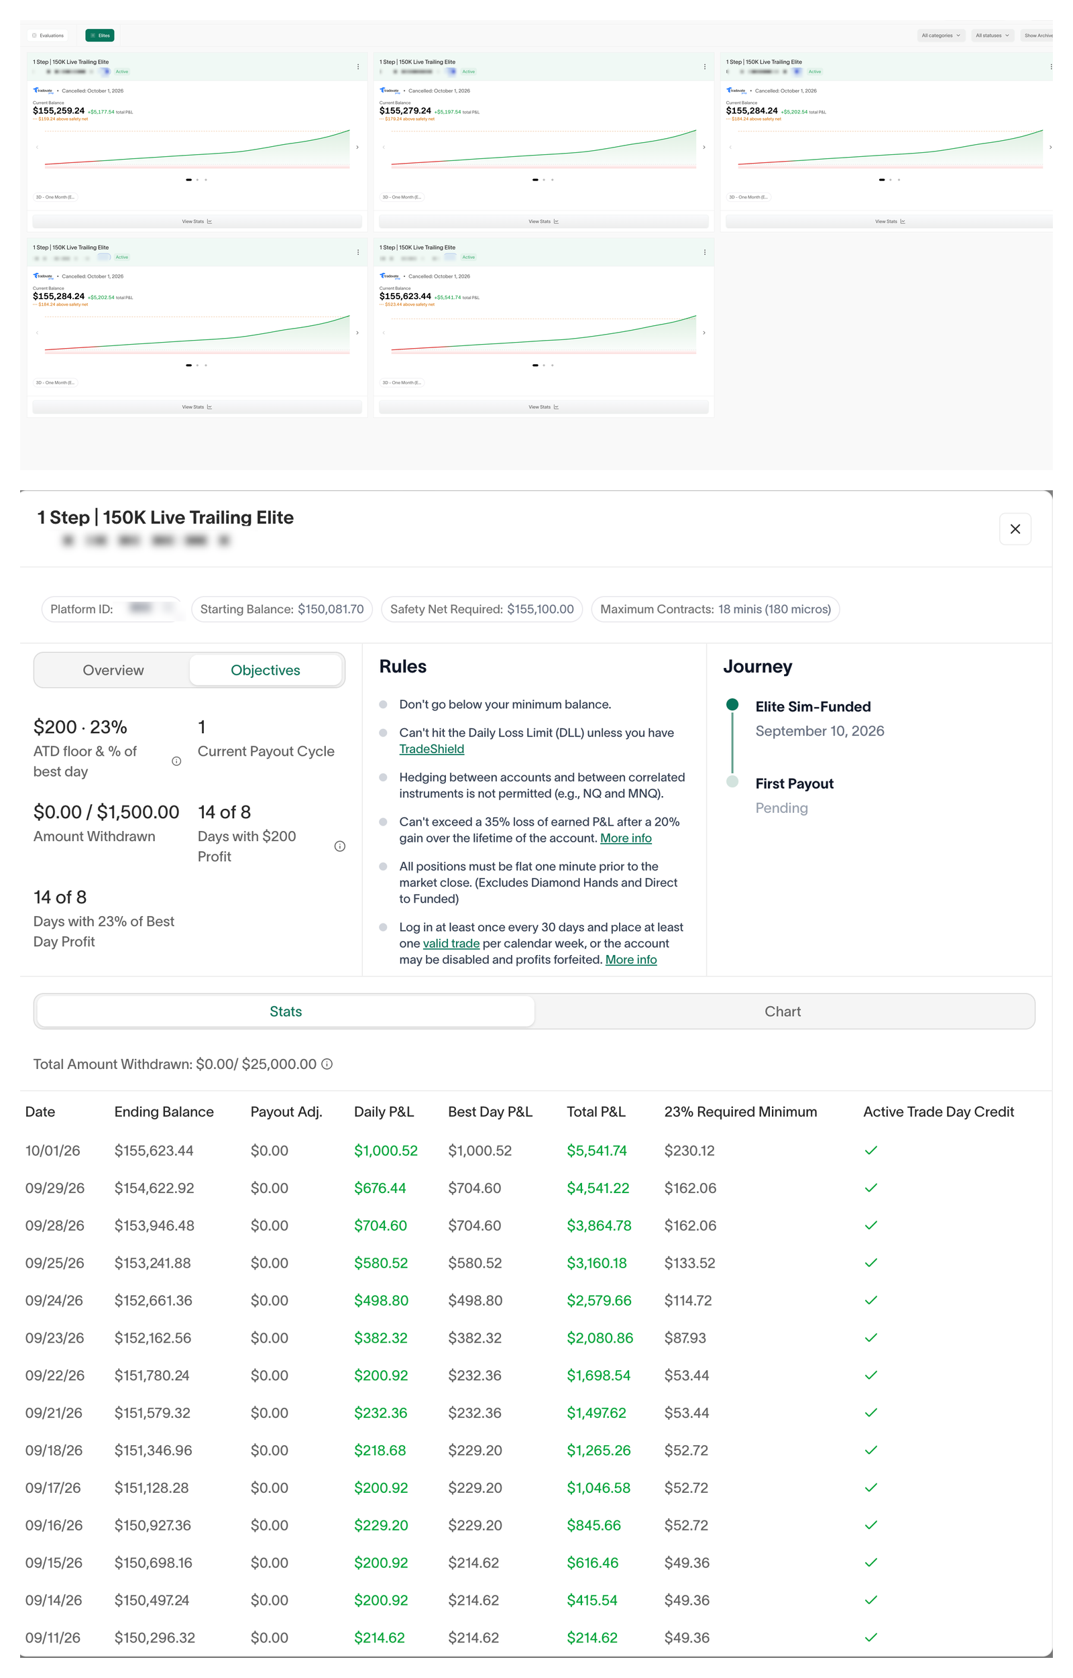The width and height of the screenshot is (1073, 1678).
Task: Show next chart slide on $155,279.24 card
Action: click(703, 147)
